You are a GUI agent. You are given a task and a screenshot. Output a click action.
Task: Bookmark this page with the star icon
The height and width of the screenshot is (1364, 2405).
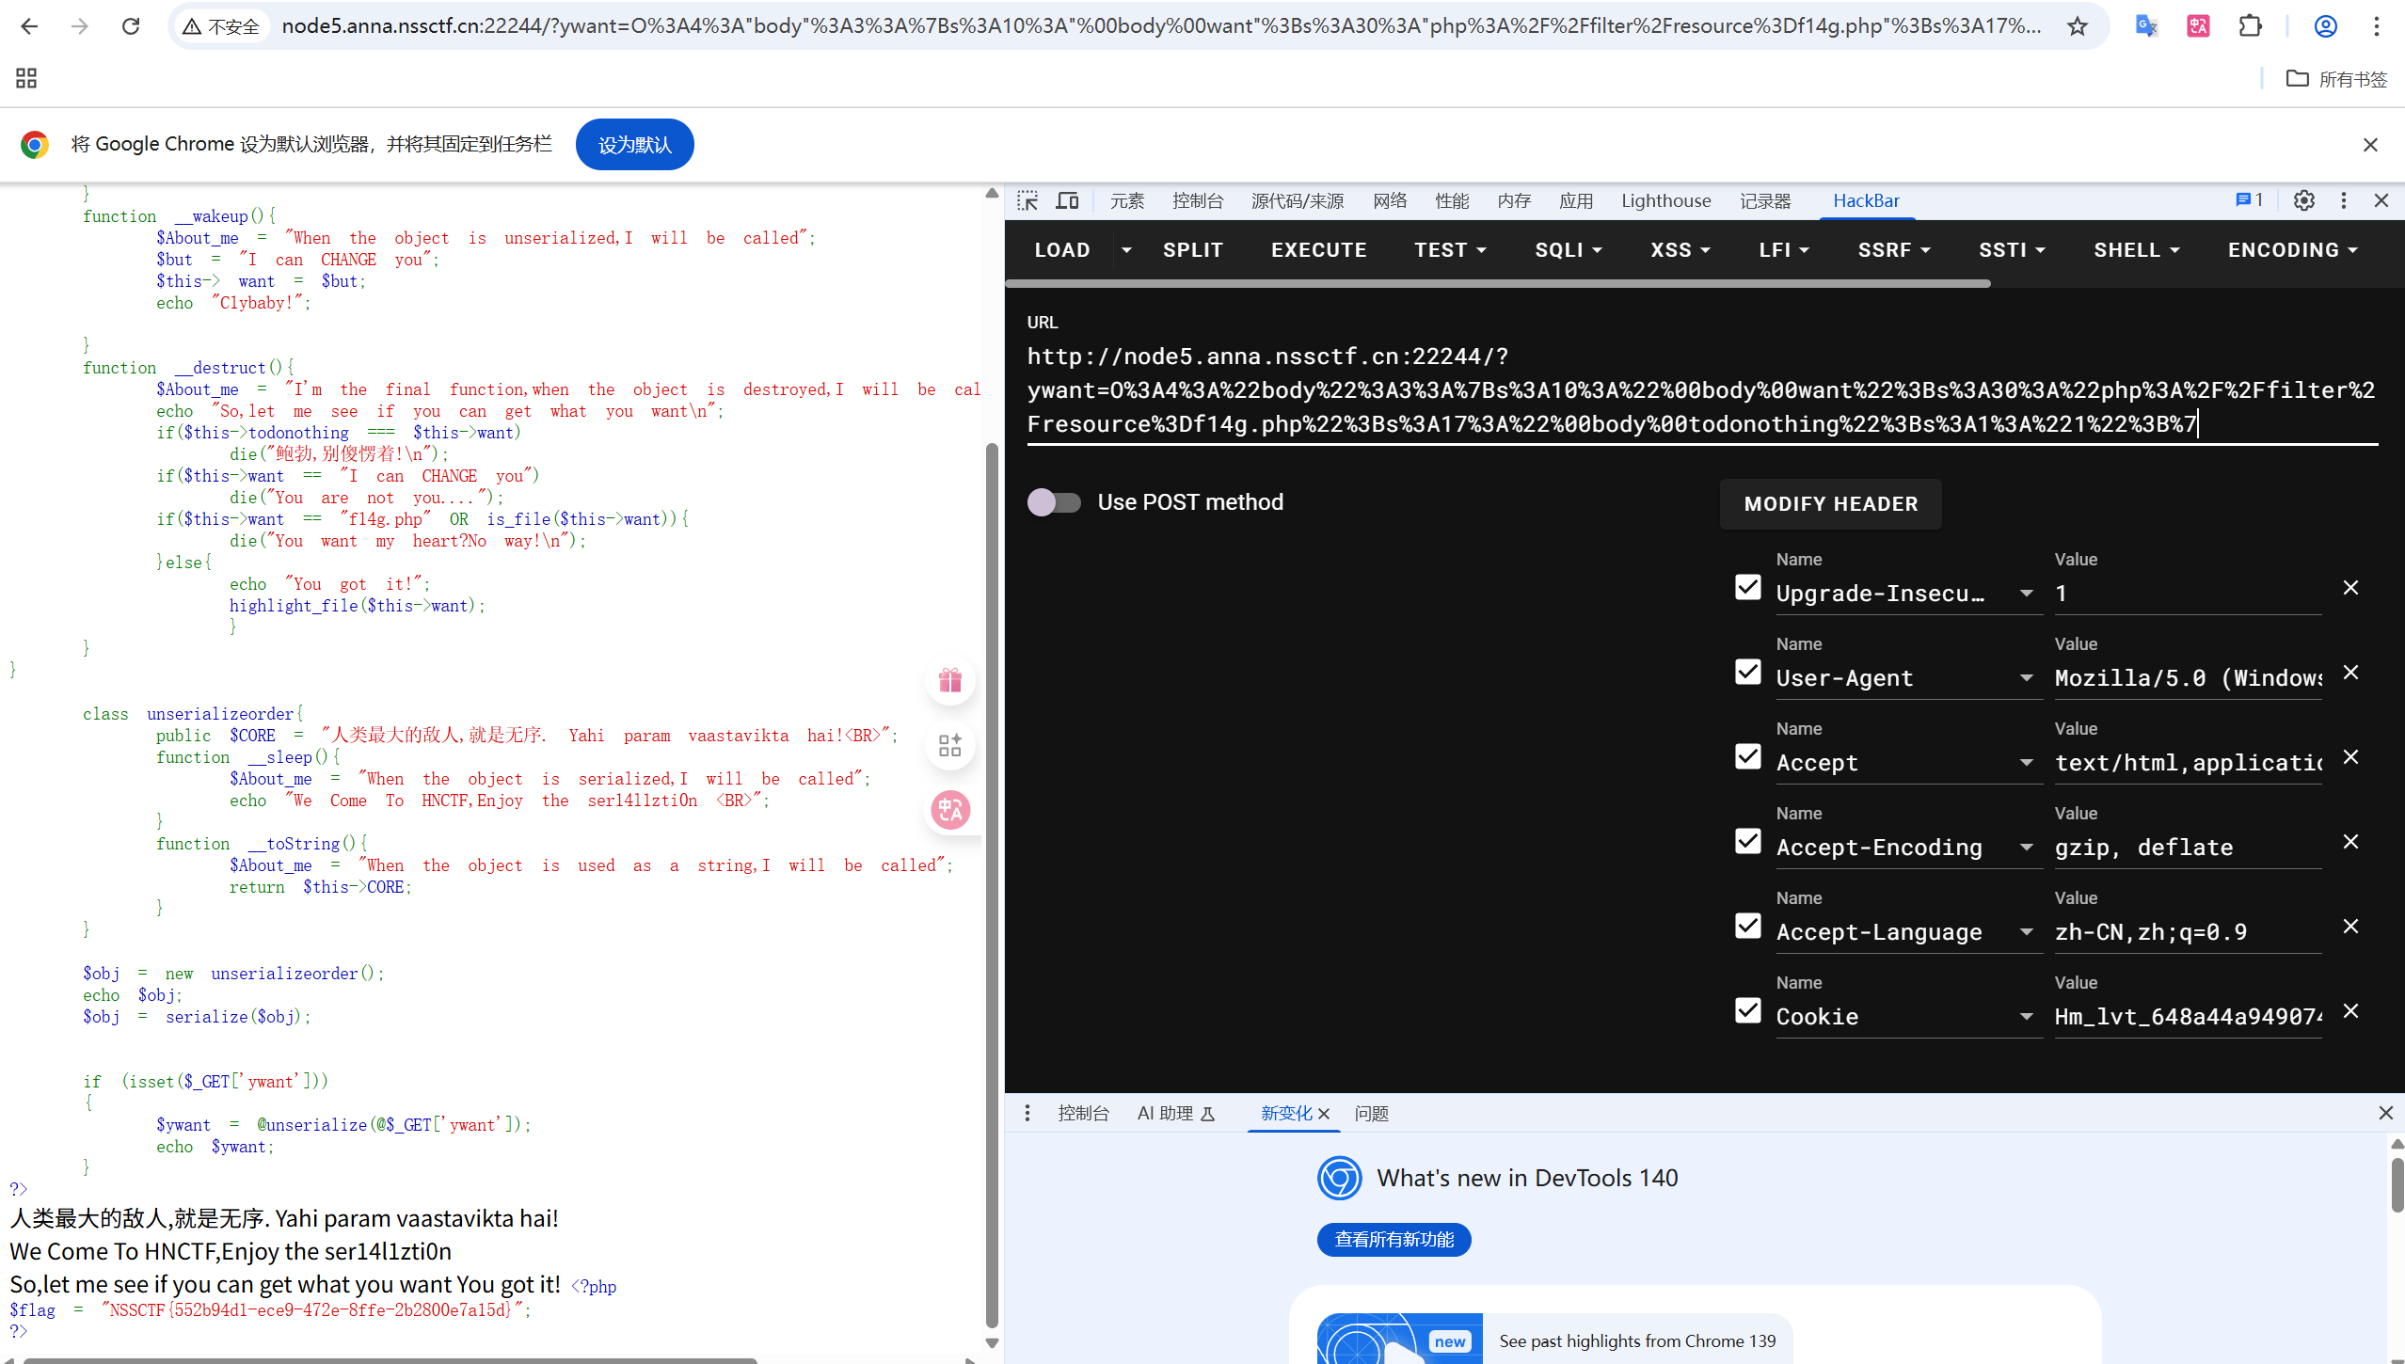click(2078, 26)
